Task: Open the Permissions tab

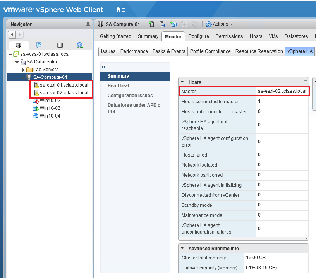Action: click(229, 36)
